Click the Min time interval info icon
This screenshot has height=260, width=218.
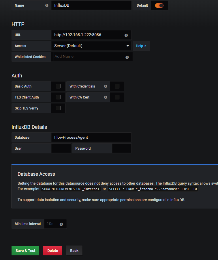click(x=61, y=224)
